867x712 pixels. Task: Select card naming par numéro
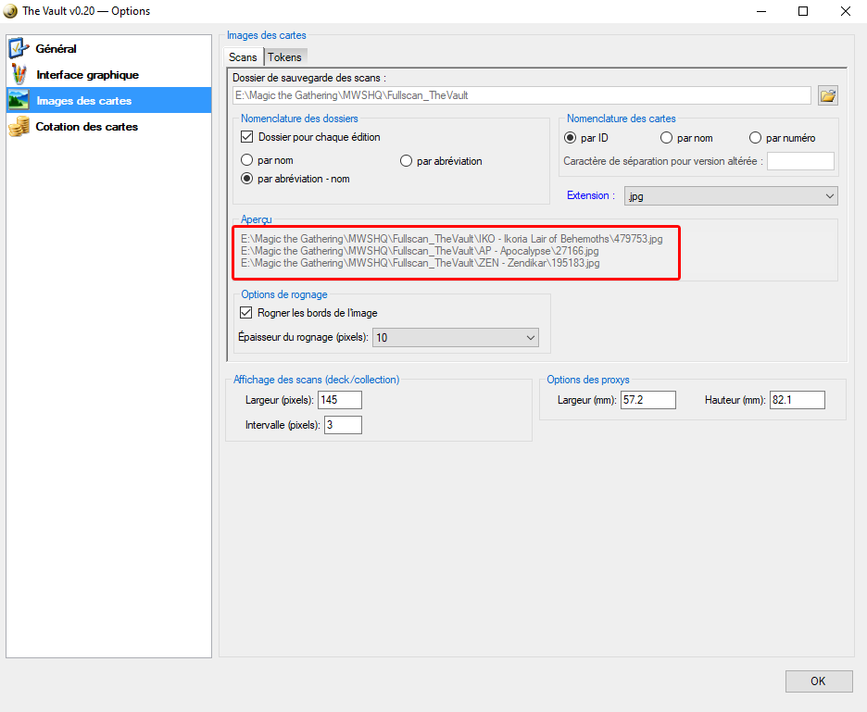(755, 138)
